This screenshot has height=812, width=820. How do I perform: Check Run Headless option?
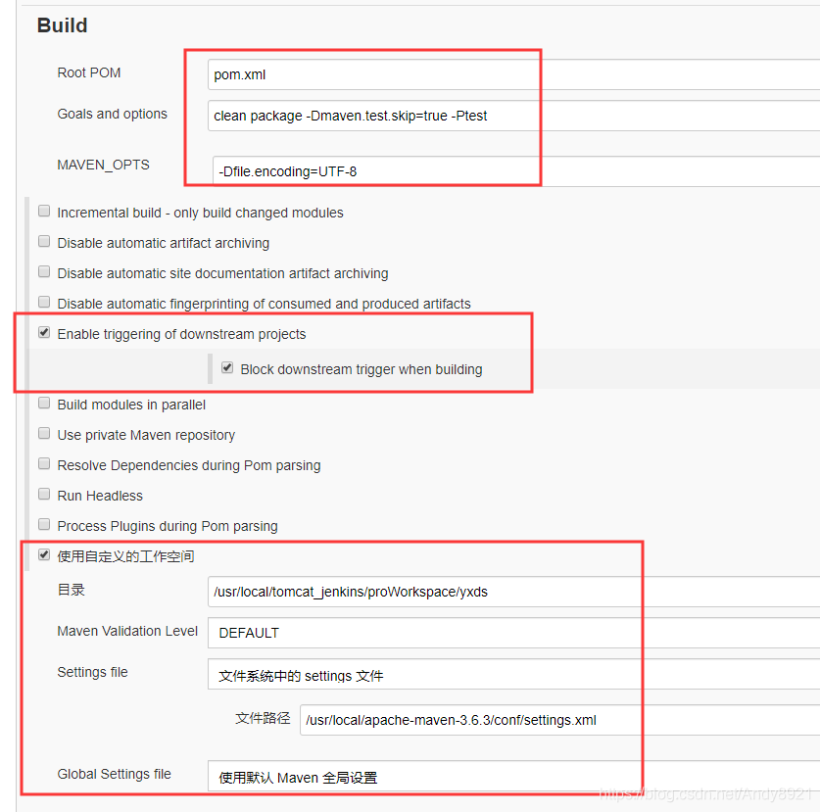[x=44, y=494]
